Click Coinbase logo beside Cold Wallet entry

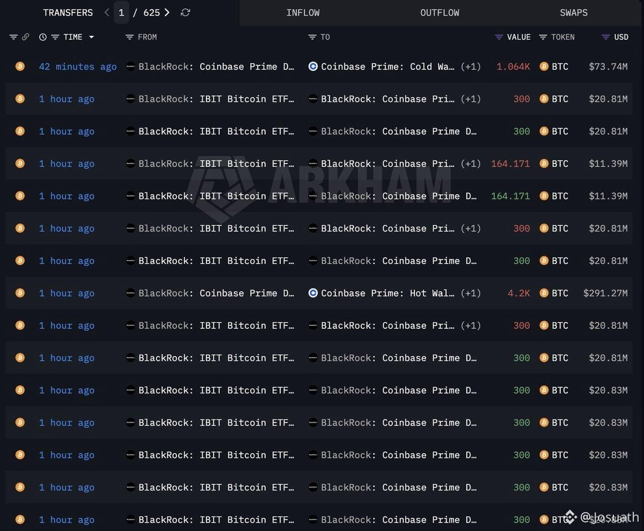[x=313, y=67]
